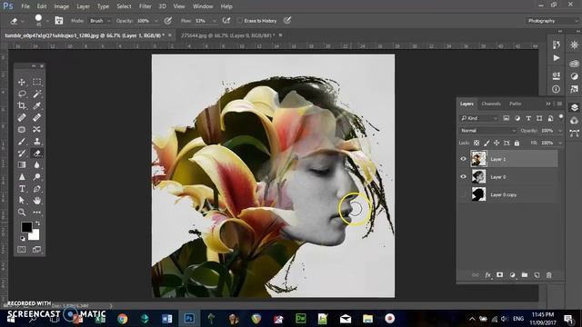582x327 pixels.
Task: Toggle Quick Mask mode
Action: pyautogui.click(x=22, y=250)
